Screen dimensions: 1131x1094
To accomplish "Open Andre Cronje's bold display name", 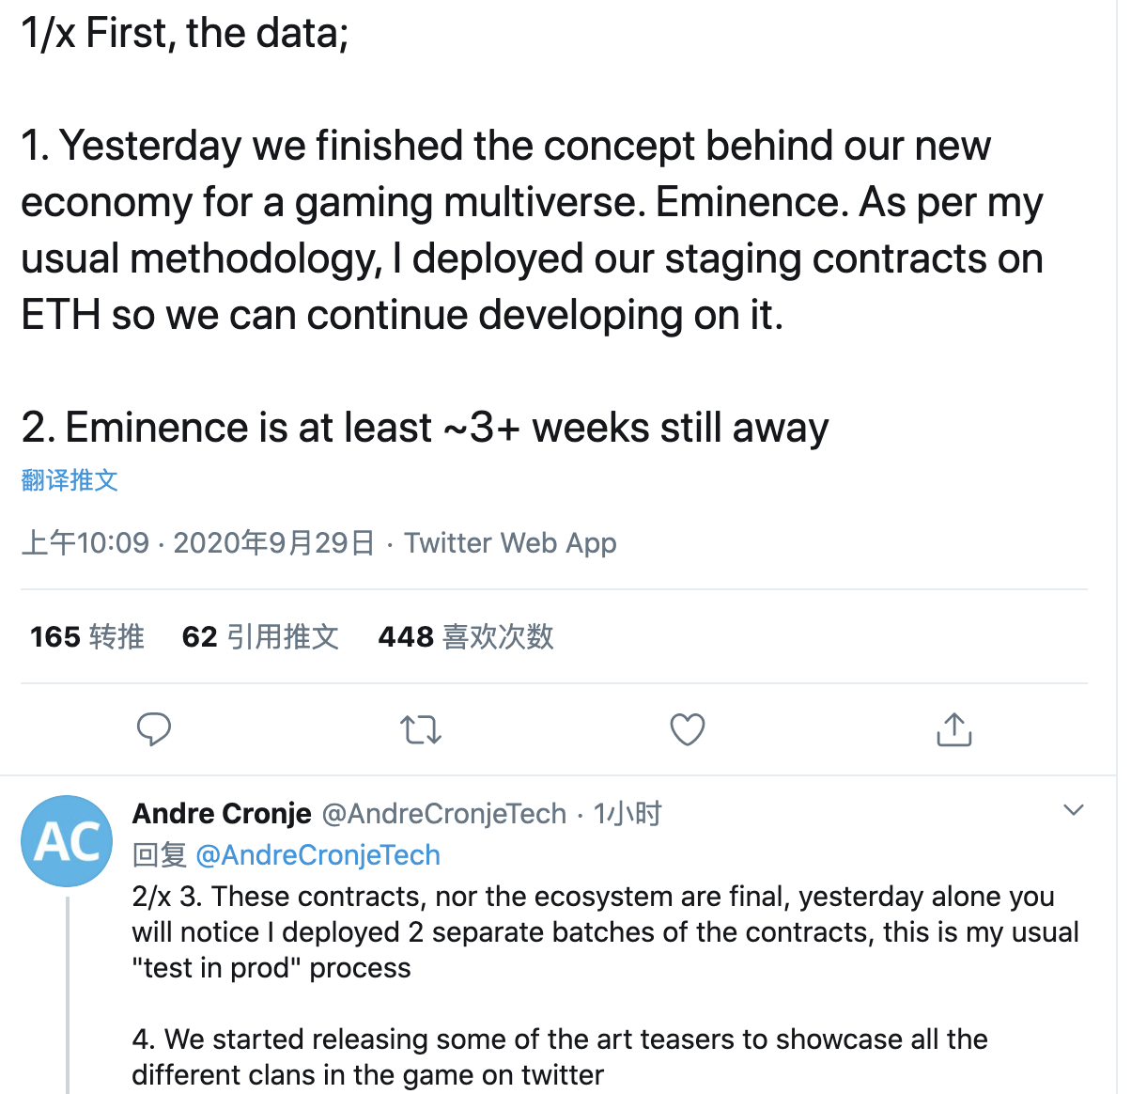I will [222, 813].
